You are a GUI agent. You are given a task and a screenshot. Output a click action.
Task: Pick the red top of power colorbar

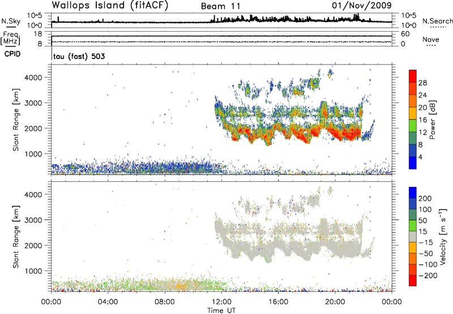tap(413, 76)
